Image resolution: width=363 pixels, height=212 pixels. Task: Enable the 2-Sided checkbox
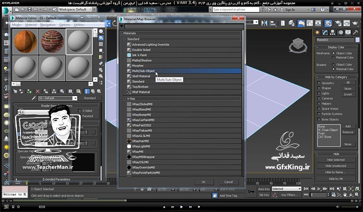[x=80, y=111]
